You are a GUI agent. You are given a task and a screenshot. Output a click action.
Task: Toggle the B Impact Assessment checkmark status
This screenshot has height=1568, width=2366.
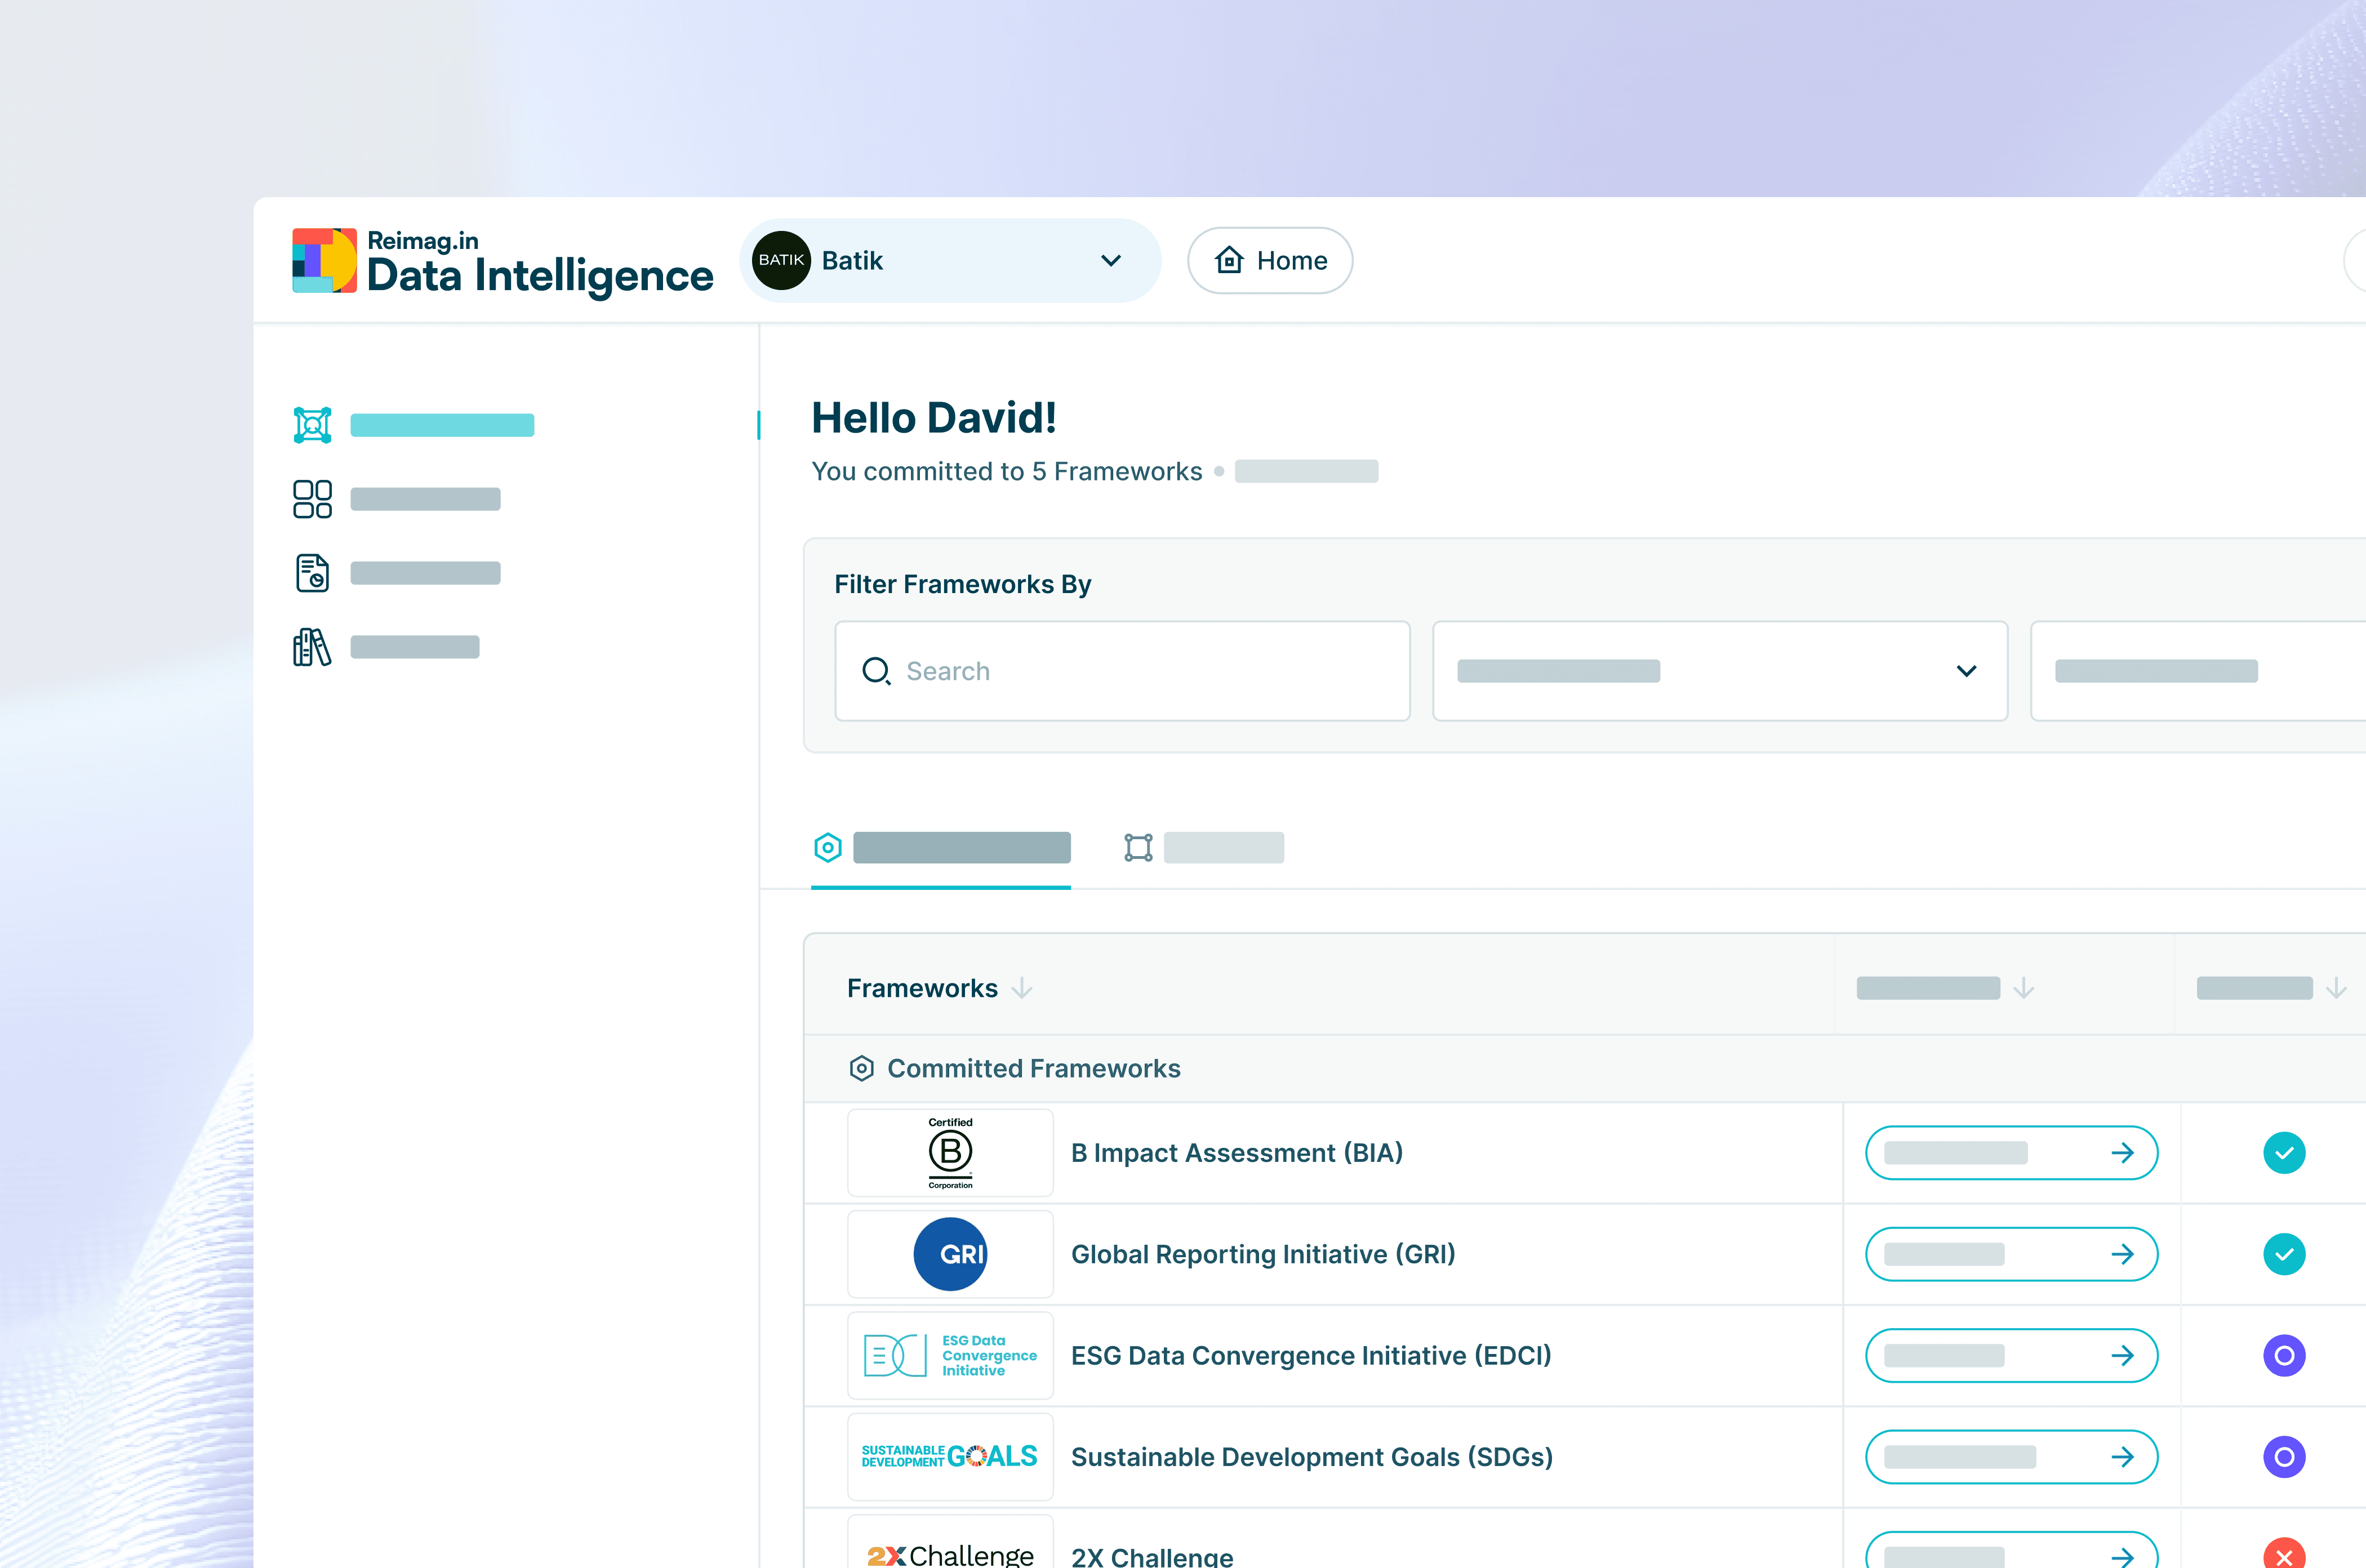click(x=2283, y=1153)
